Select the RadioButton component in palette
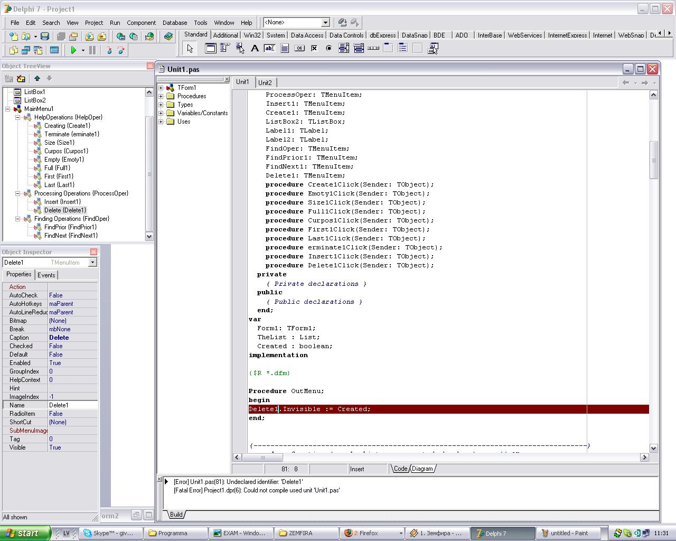The image size is (676, 541). tap(329, 49)
